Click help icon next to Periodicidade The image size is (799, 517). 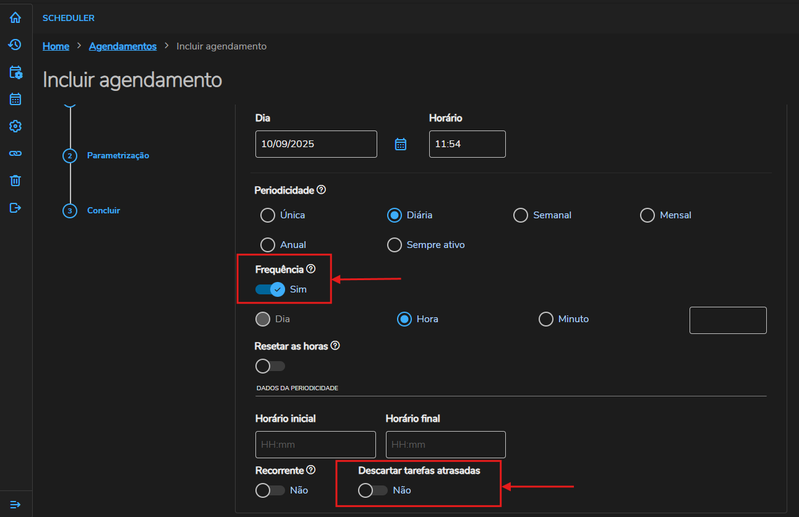click(322, 190)
